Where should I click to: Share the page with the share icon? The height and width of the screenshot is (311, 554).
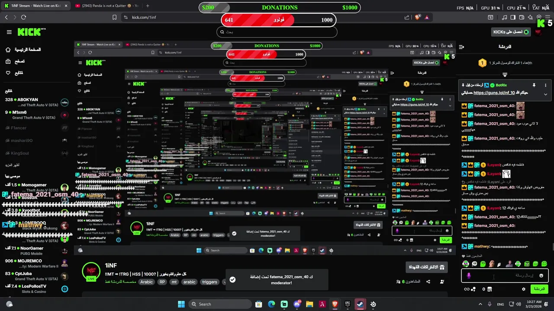tap(407, 17)
